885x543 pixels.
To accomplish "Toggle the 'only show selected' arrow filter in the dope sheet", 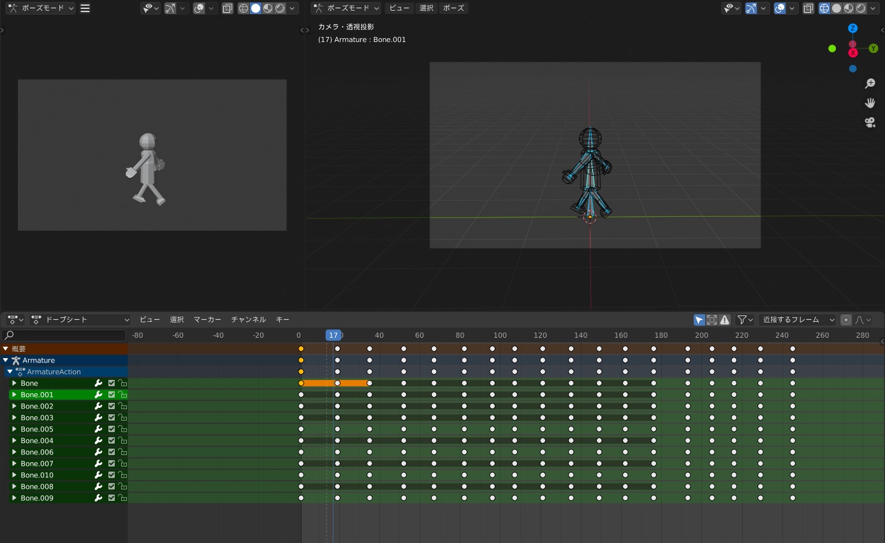I will click(x=699, y=320).
